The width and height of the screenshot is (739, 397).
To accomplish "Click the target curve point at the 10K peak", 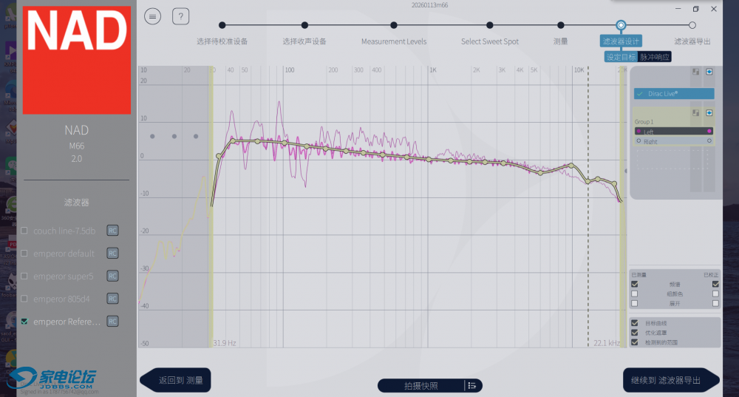I will [570, 165].
